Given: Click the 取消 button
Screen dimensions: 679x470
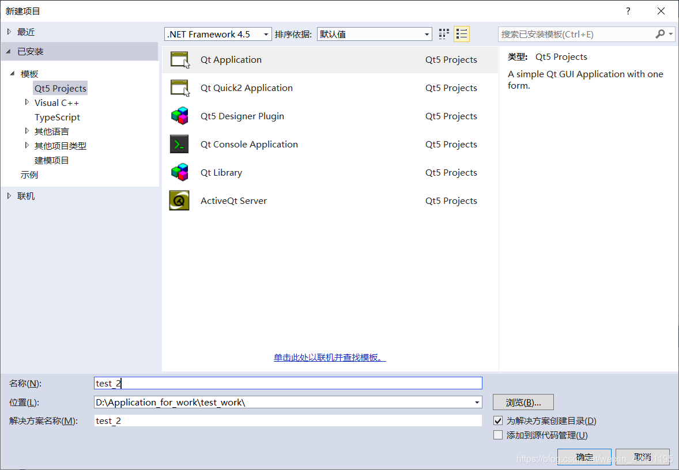Looking at the screenshot, I should [x=642, y=457].
